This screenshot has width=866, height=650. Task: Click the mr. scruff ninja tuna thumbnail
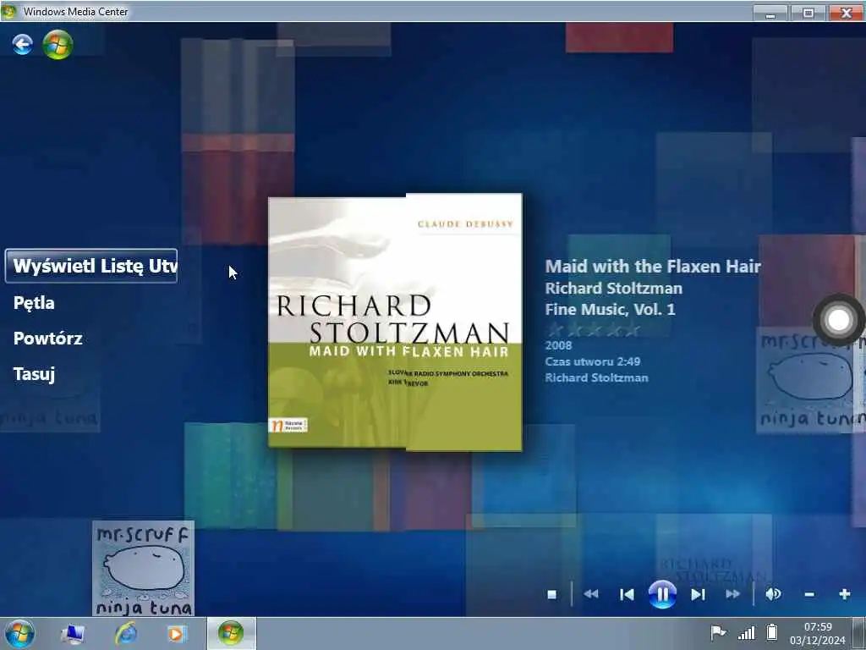[x=144, y=568]
